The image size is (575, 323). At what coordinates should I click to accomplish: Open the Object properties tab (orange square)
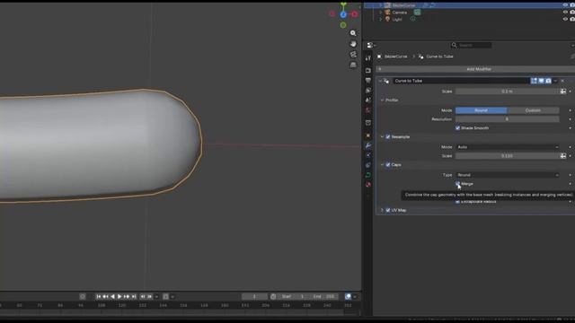[x=367, y=135]
